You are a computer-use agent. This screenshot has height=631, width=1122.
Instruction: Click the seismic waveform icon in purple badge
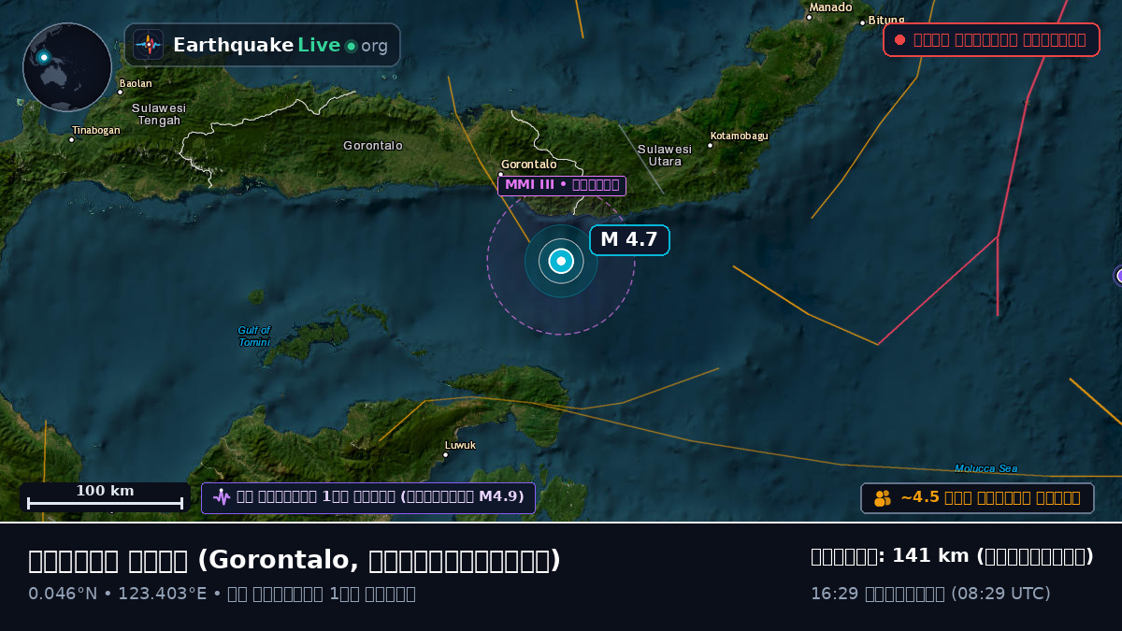(x=222, y=497)
